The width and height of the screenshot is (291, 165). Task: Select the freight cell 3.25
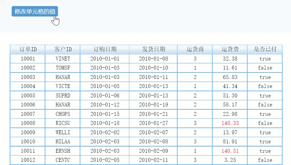pyautogui.click(x=230, y=160)
